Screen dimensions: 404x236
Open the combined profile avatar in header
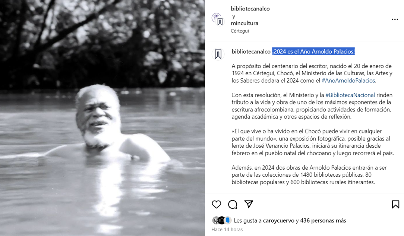tap(218, 19)
